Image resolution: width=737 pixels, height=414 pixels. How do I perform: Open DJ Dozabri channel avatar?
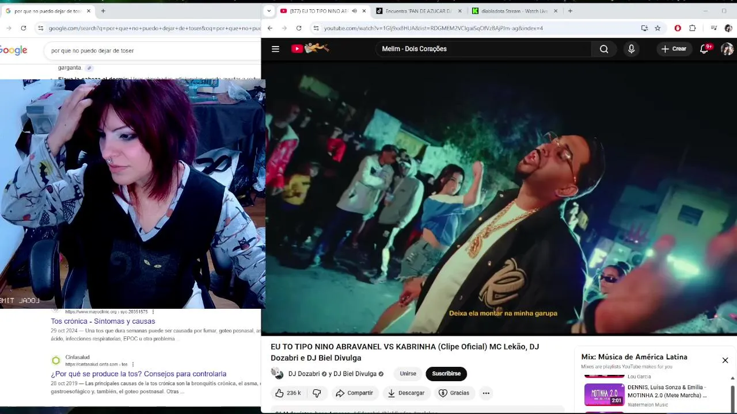[x=278, y=374]
